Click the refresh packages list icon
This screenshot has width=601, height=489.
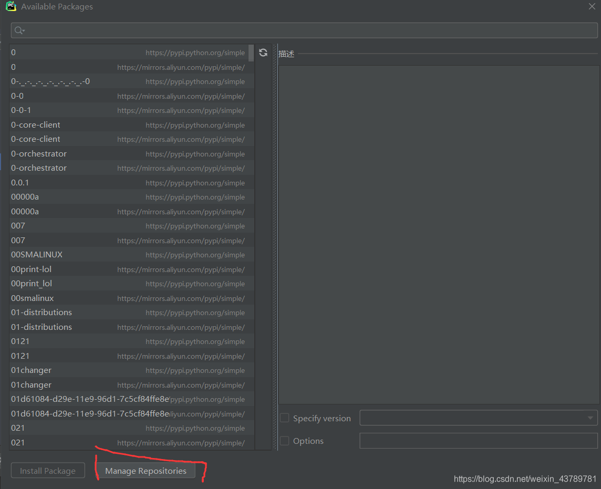(x=263, y=53)
